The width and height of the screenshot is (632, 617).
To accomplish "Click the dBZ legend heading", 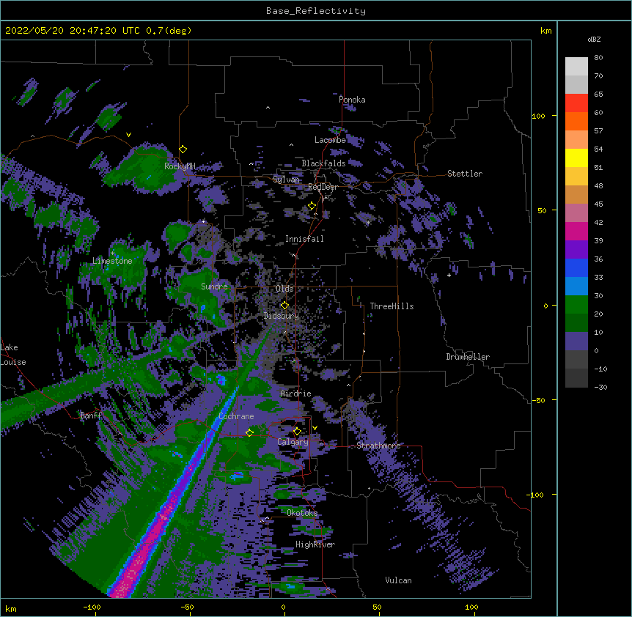I will pyautogui.click(x=594, y=39).
